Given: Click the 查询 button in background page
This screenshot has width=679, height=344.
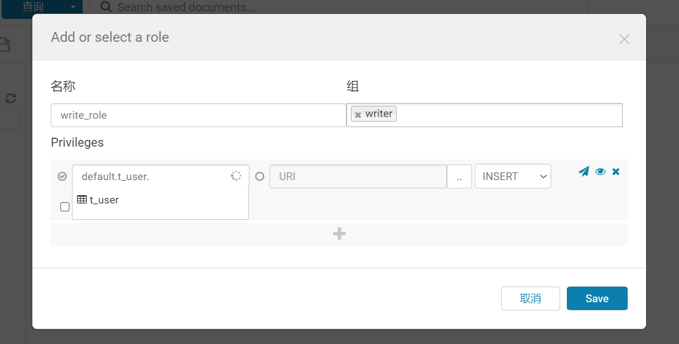Looking at the screenshot, I should [x=33, y=7].
